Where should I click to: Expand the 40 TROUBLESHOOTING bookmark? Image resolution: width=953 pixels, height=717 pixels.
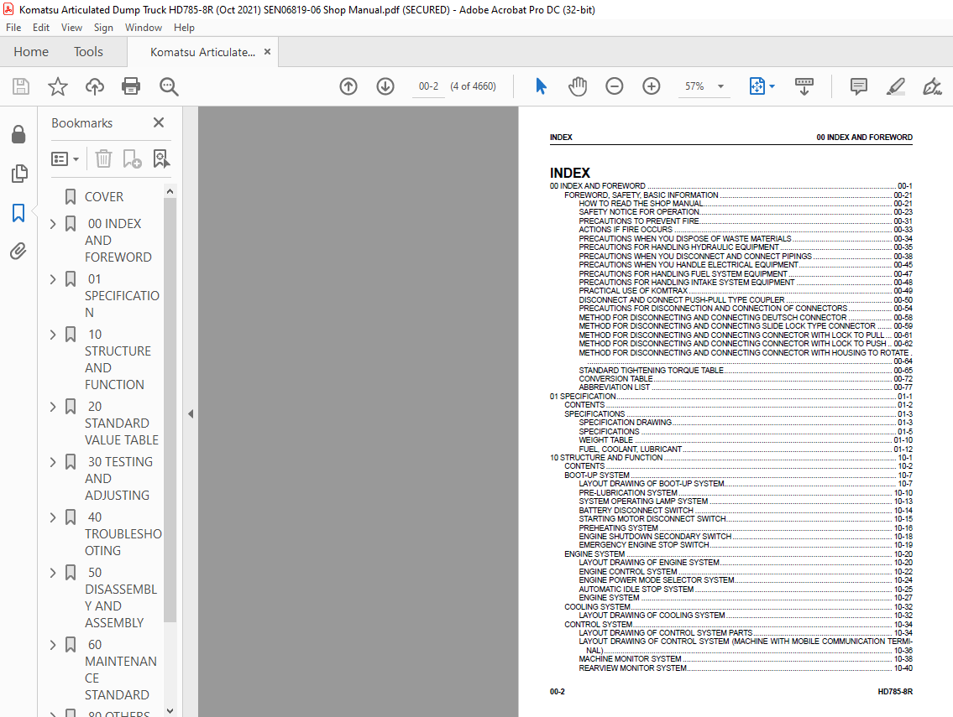point(53,517)
